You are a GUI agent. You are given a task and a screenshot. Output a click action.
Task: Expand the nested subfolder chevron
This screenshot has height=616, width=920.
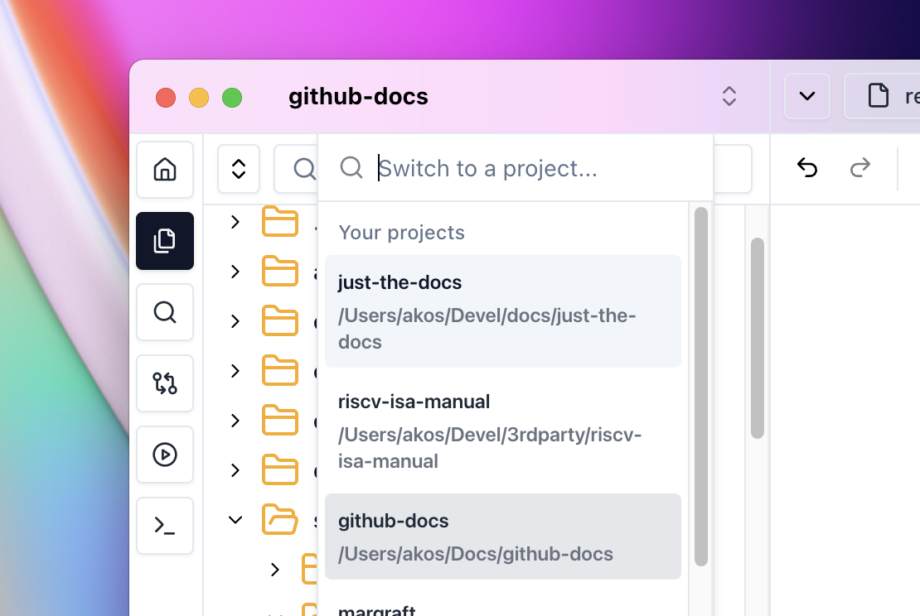[274, 569]
